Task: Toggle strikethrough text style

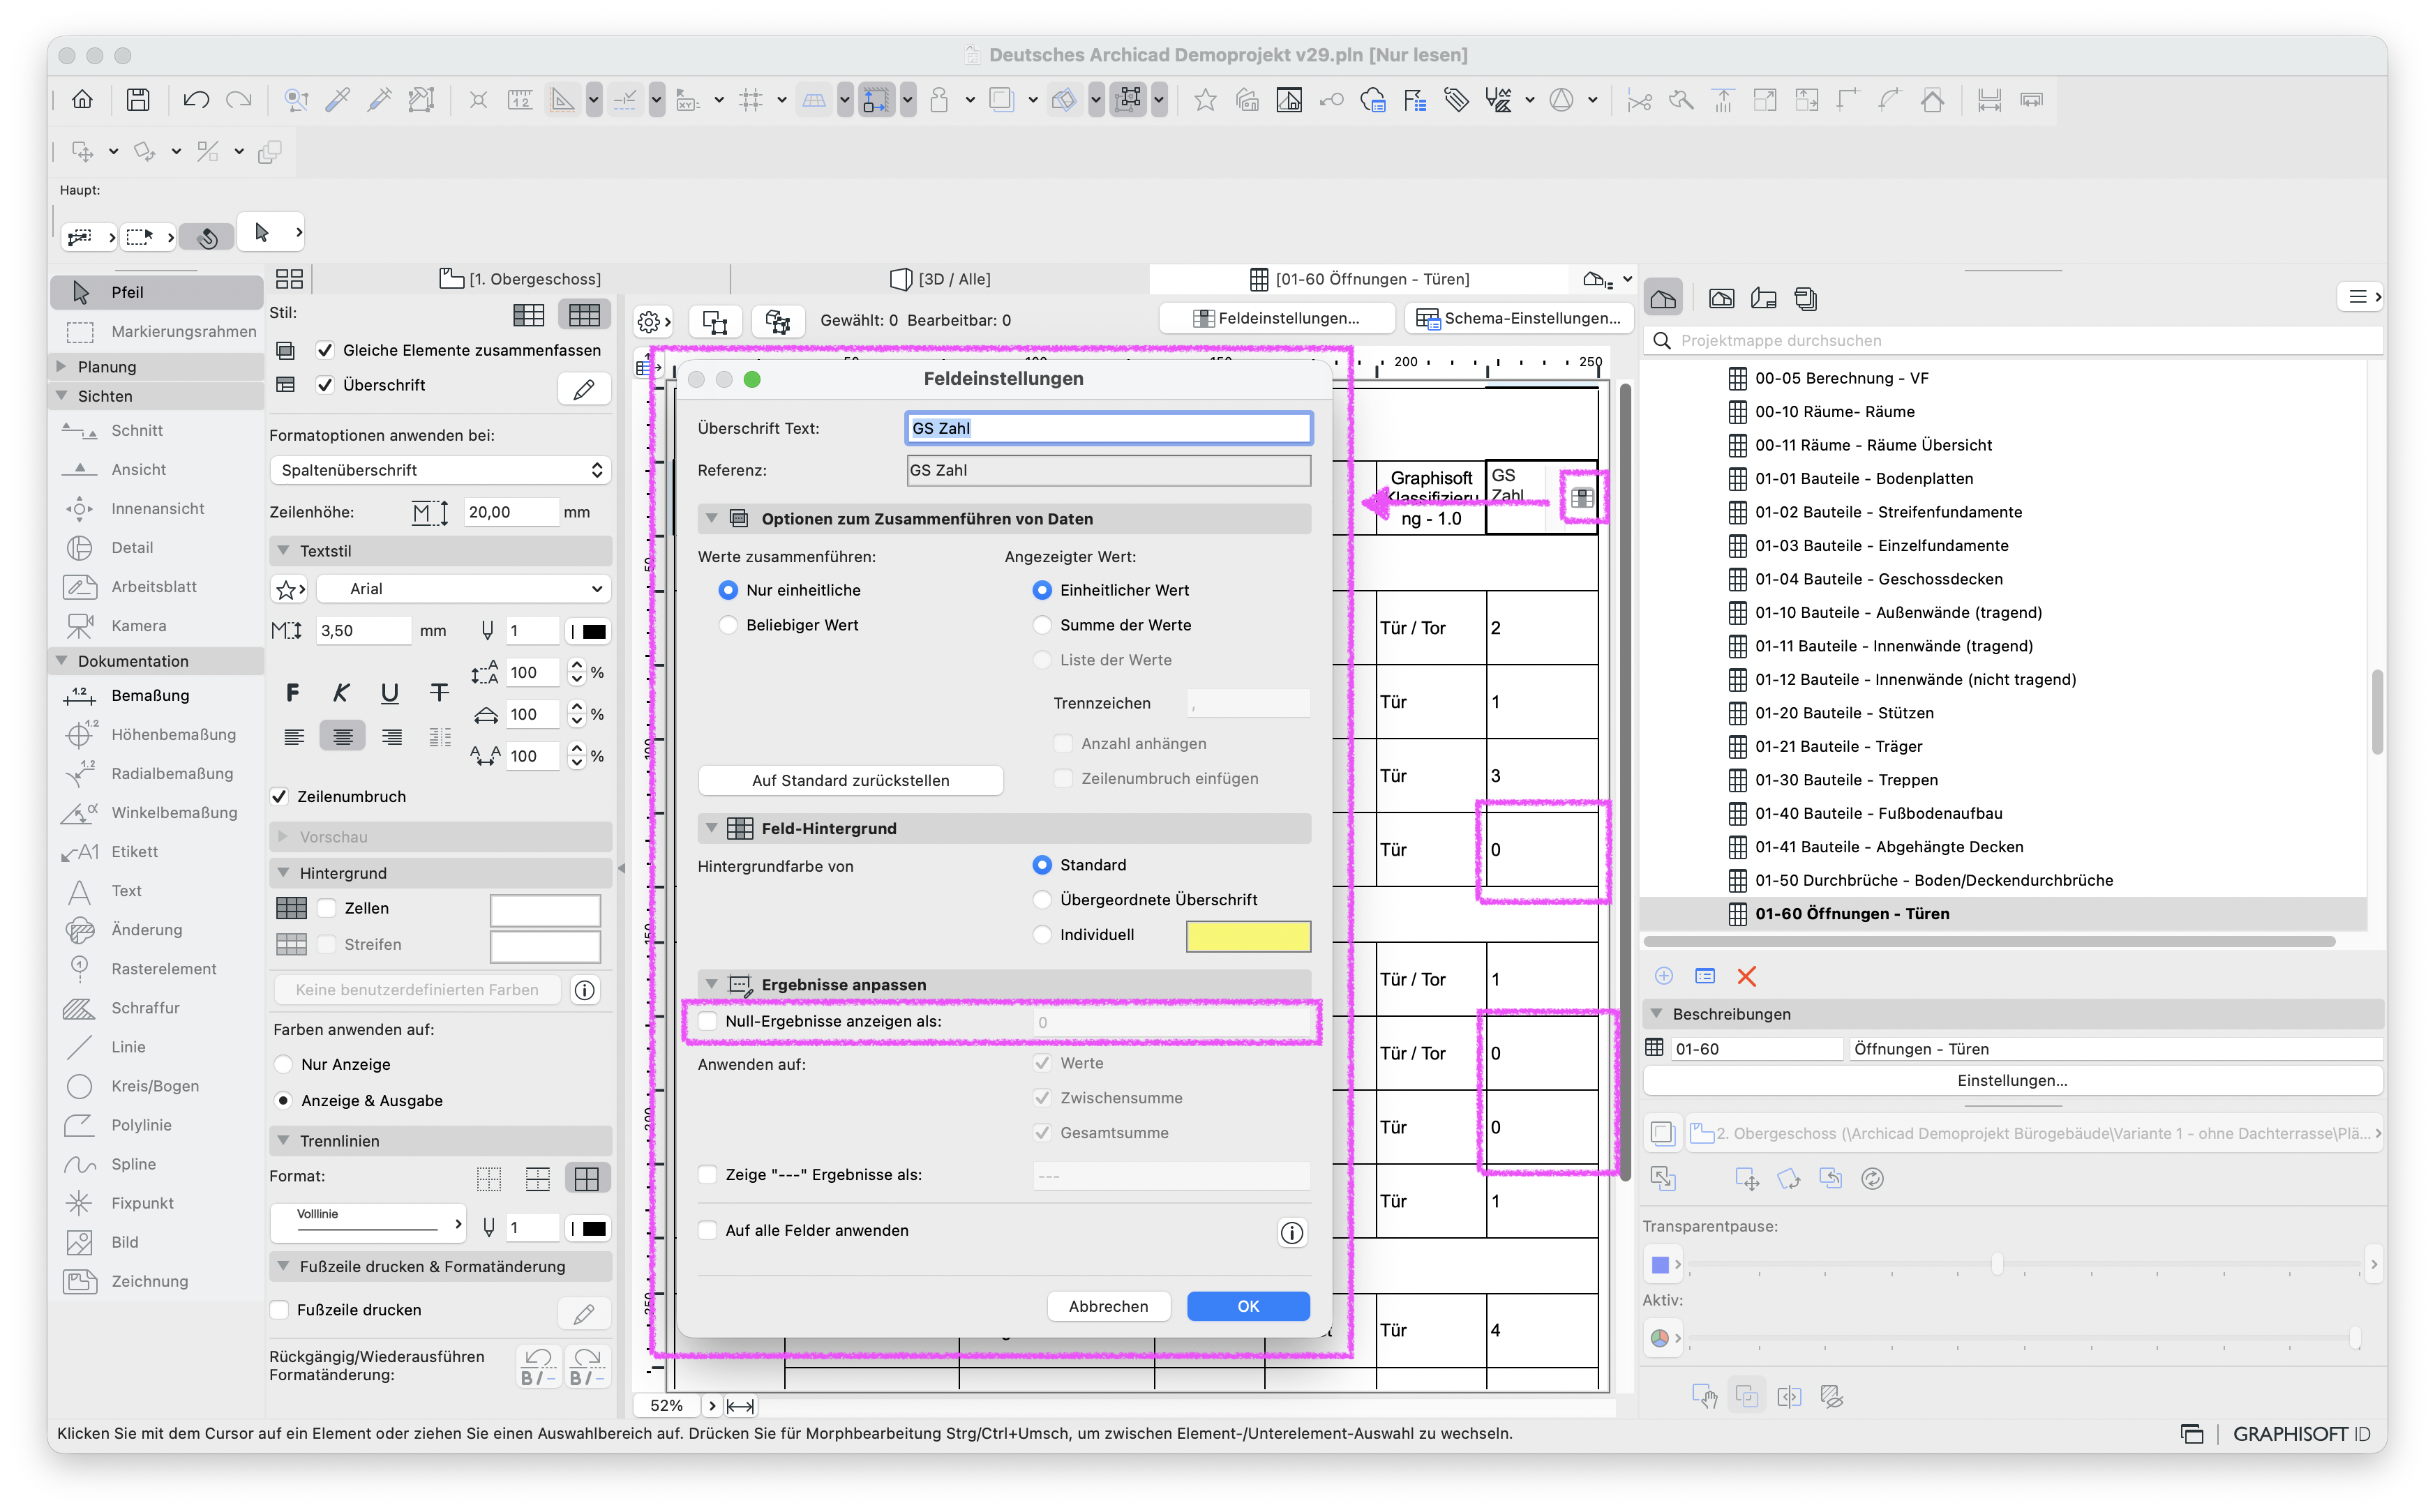Action: (x=439, y=692)
